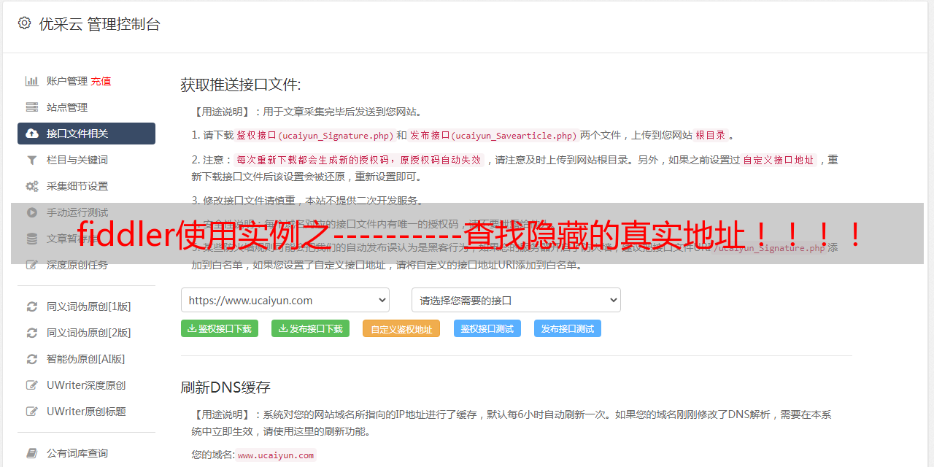The height and width of the screenshot is (467, 934).
Task: Click the edit icon beside UWriter深度原创
Action: pyautogui.click(x=32, y=385)
